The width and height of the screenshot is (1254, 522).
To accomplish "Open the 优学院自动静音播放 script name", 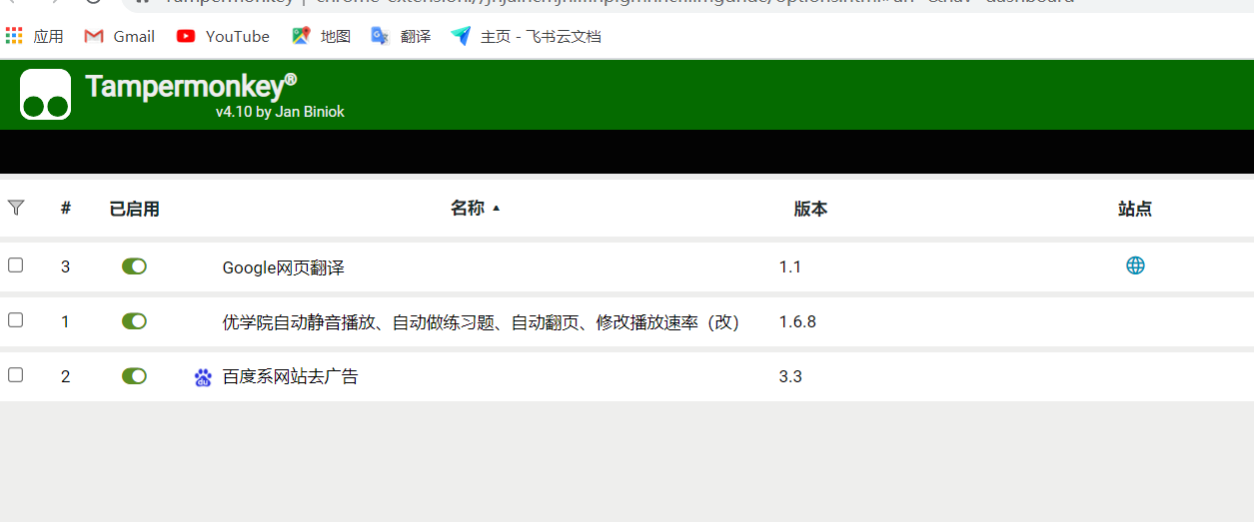I will coord(481,322).
